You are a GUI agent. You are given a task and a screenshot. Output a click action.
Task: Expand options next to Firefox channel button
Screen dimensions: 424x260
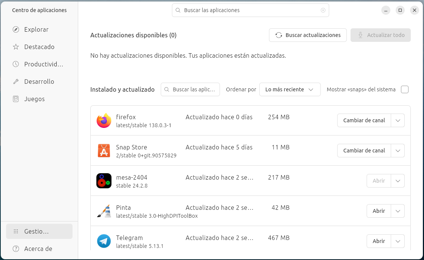(x=398, y=120)
